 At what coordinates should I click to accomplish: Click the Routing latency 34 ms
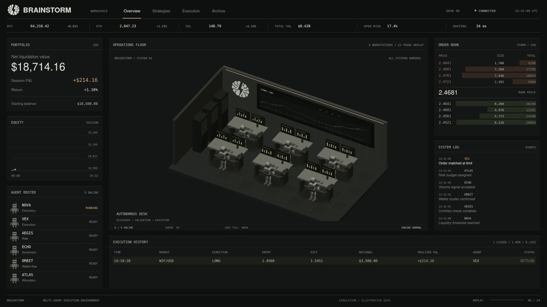tap(481, 26)
